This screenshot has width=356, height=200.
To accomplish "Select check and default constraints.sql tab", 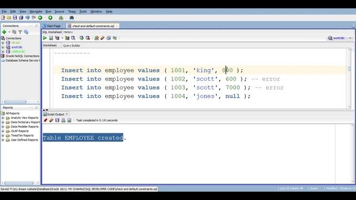I will 93,26.
